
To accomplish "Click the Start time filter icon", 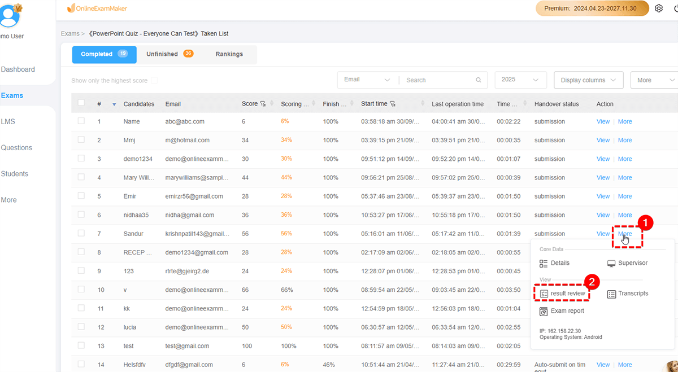I will tap(393, 104).
